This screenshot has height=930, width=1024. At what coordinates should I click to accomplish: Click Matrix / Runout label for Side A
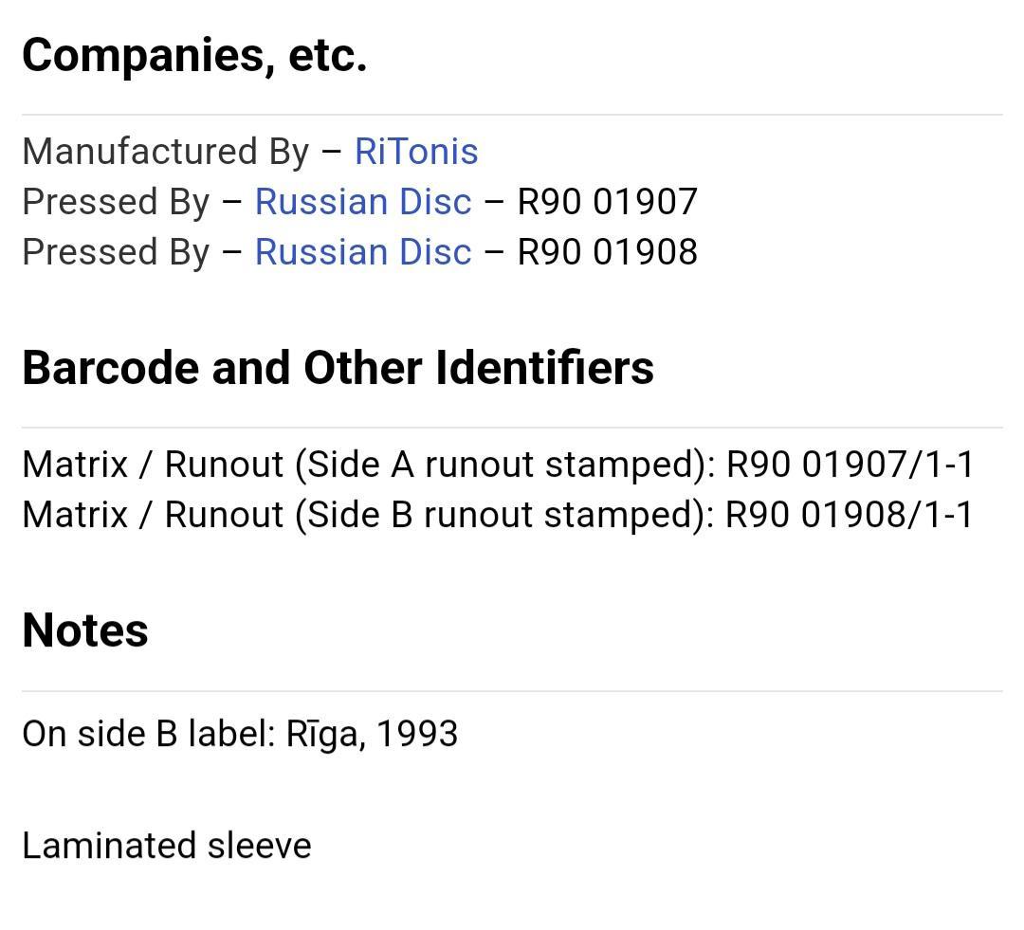[x=153, y=465]
